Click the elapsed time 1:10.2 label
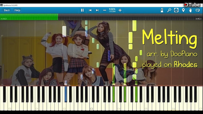203x114 pixels. pos(3,19)
